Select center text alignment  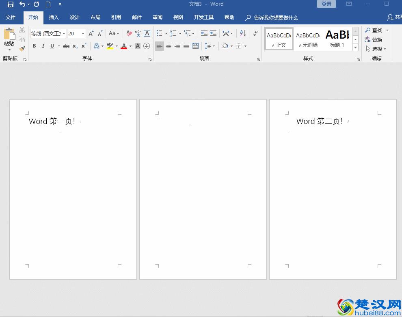pyautogui.click(x=169, y=46)
